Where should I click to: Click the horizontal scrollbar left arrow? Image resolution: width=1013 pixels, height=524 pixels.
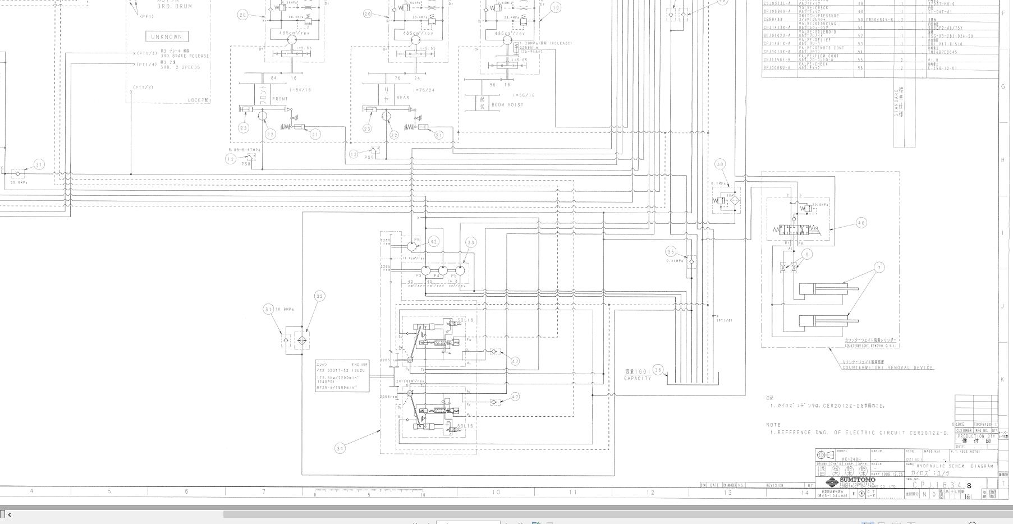click(10, 514)
